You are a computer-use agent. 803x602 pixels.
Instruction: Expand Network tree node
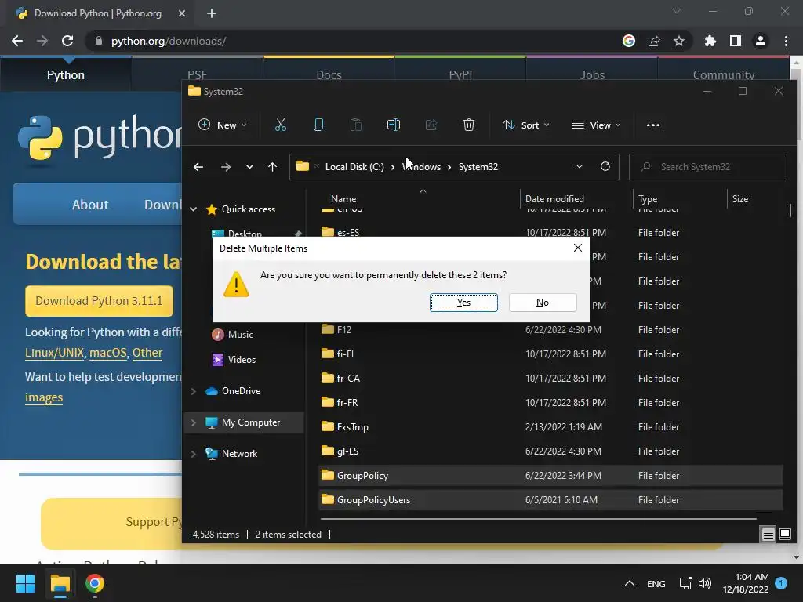point(194,454)
